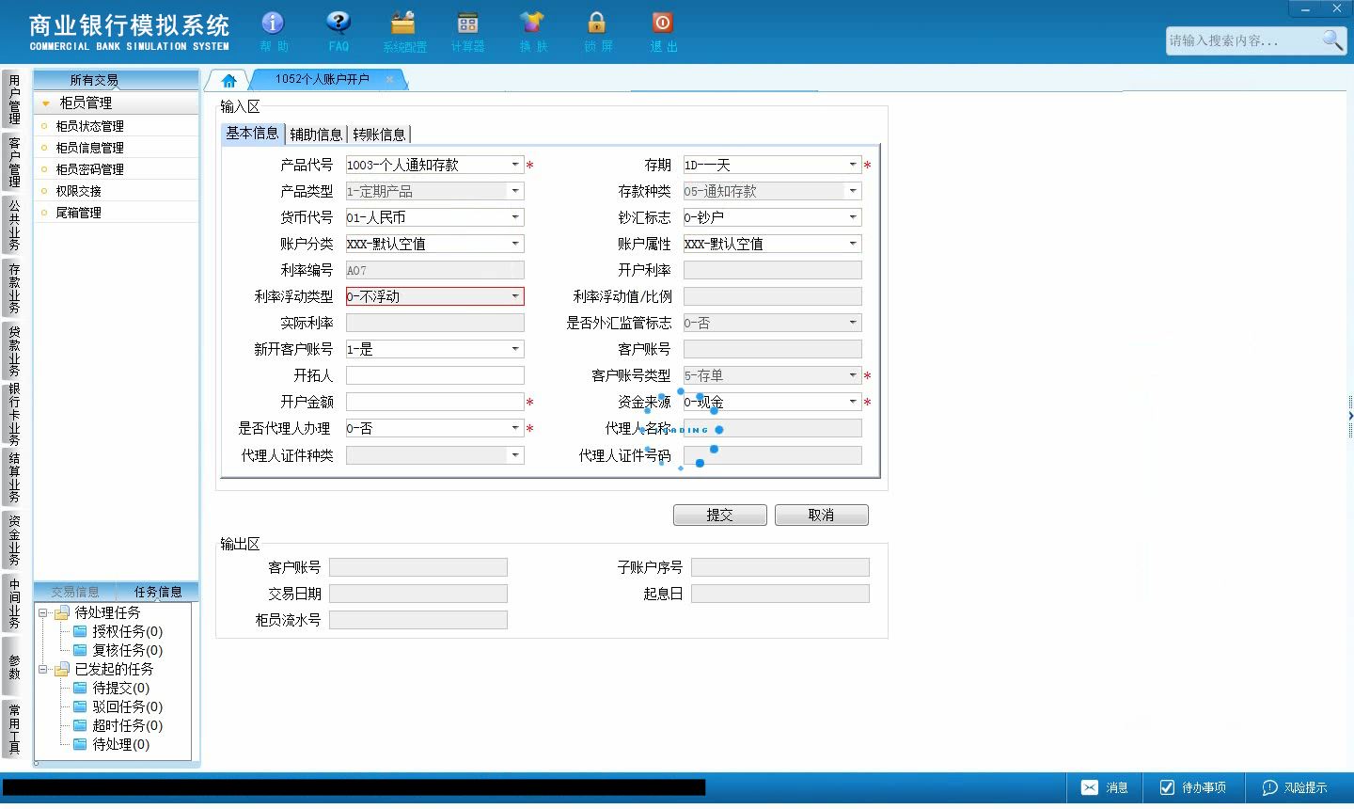Click the search magnifier icon
Image resolution: width=1354 pixels, height=809 pixels.
click(x=1332, y=40)
